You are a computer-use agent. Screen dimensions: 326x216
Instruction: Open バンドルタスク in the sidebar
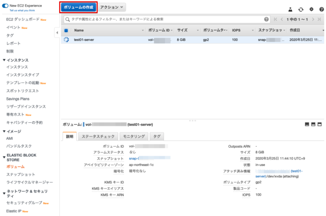(x=19, y=146)
